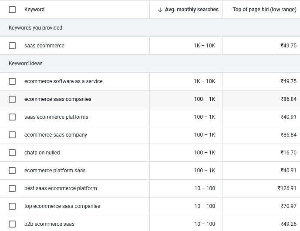Click the 'chatpion nulled' keyword text

pyautogui.click(x=42, y=153)
